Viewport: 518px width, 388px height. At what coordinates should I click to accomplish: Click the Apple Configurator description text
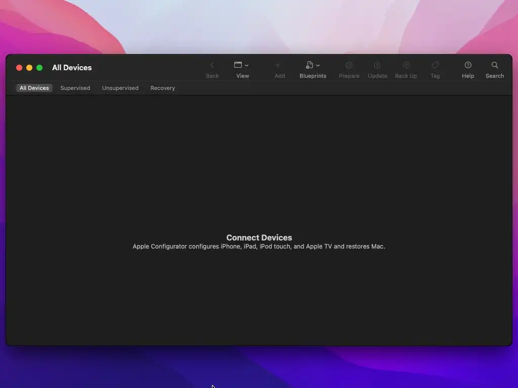coord(258,247)
